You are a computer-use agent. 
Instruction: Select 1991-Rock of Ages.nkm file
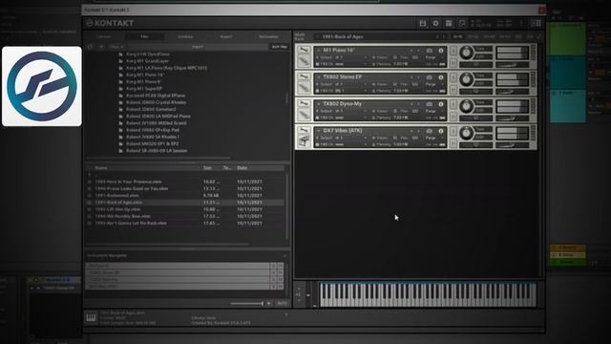(185, 203)
